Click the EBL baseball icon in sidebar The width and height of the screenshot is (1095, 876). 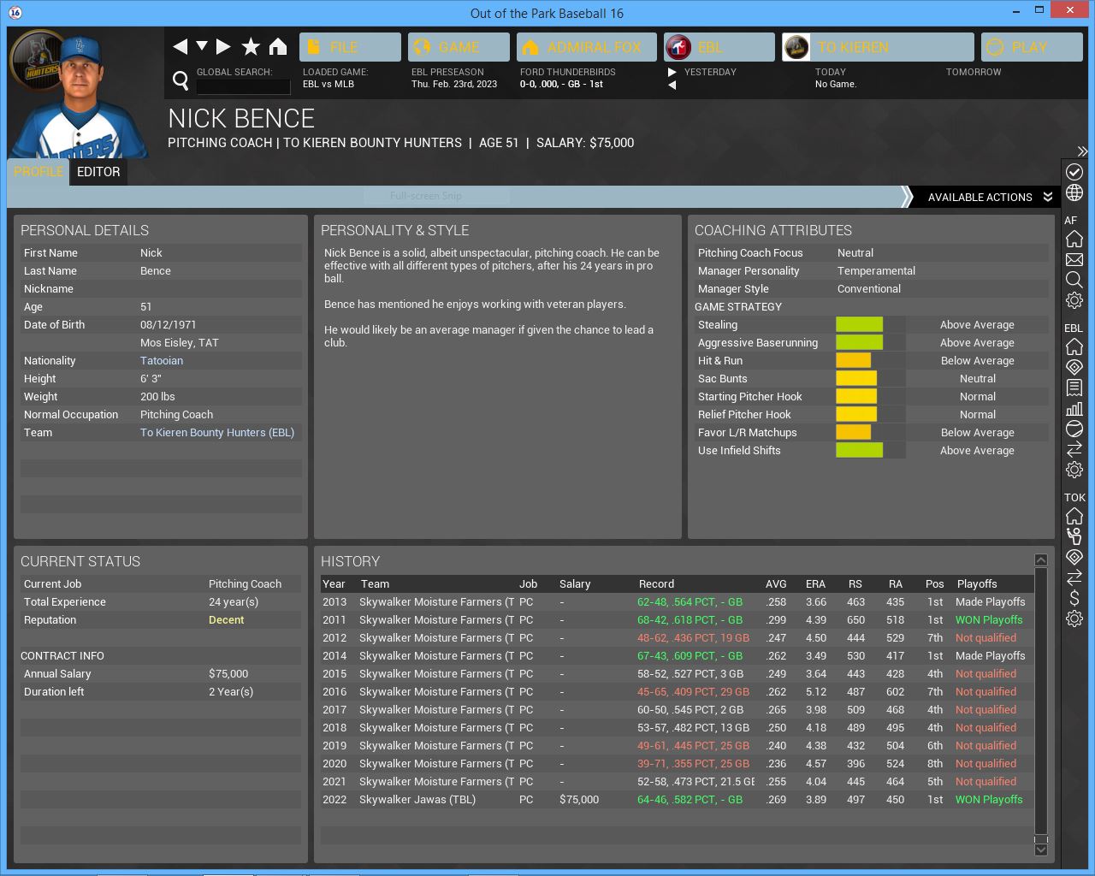(1074, 429)
